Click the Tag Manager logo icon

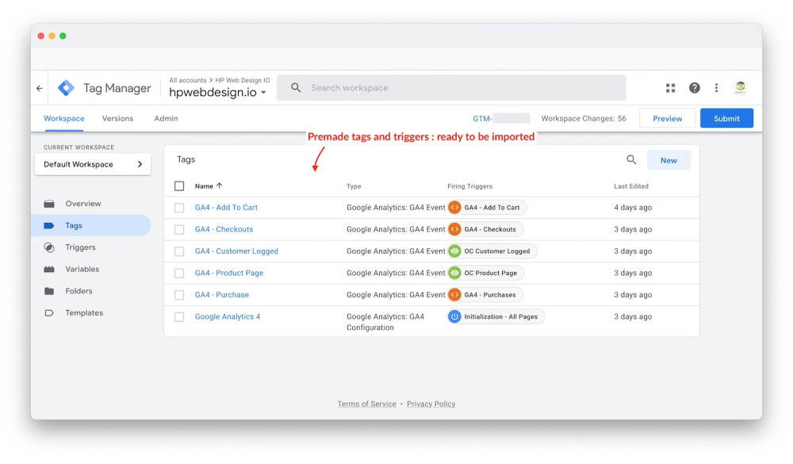(x=66, y=88)
